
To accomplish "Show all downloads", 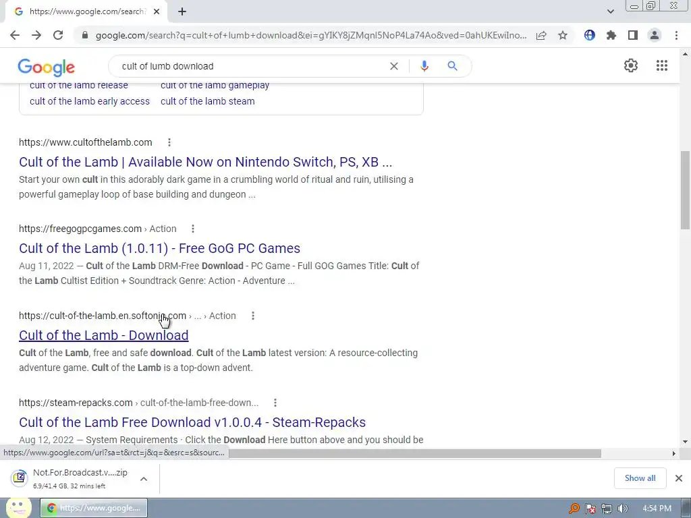I will coord(640,478).
